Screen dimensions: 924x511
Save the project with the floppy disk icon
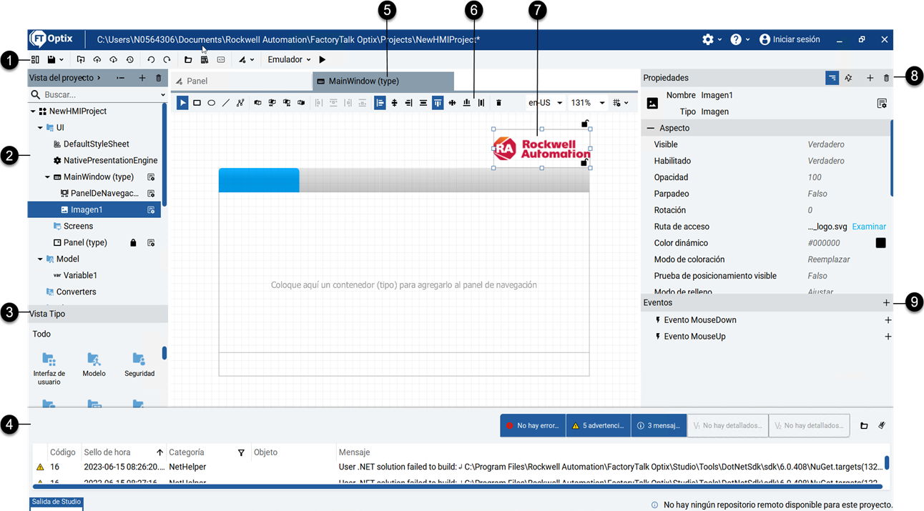(x=51, y=60)
